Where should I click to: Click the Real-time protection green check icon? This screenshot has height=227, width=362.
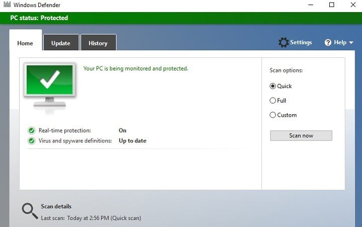pos(31,130)
